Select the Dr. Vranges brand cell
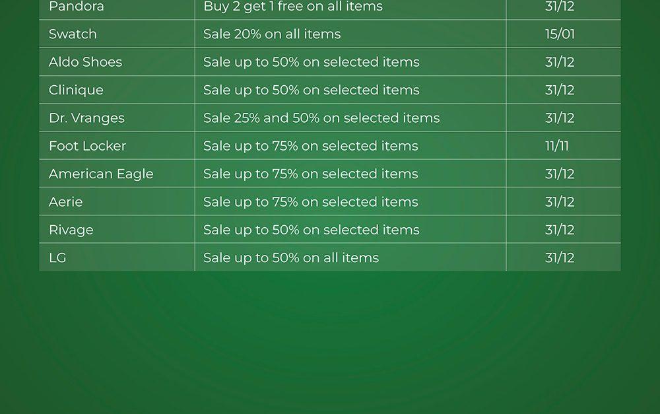 coord(86,118)
